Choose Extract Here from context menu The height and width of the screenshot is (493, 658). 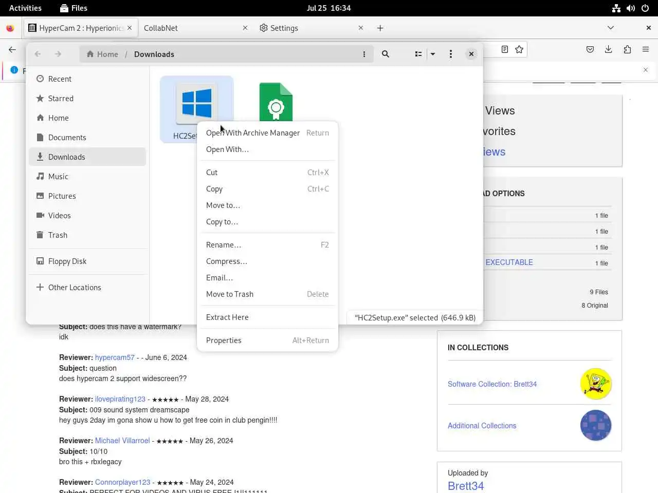point(267,317)
